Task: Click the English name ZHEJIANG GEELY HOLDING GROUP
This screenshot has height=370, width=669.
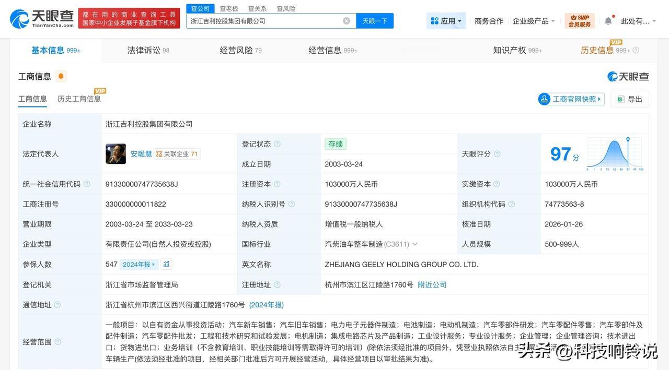Action: pyautogui.click(x=401, y=265)
